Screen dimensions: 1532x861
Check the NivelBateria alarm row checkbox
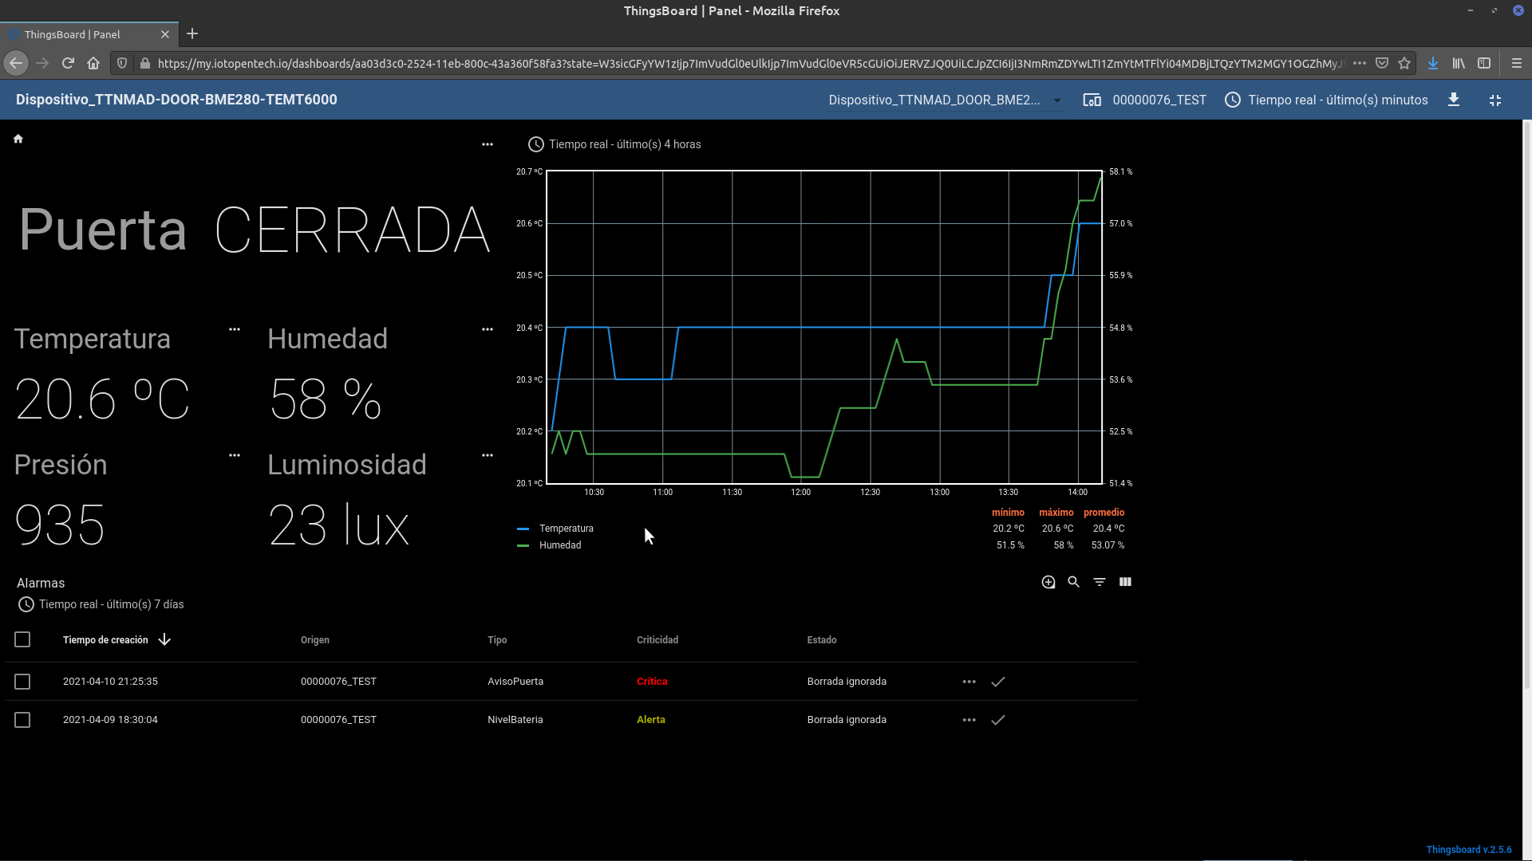[22, 720]
